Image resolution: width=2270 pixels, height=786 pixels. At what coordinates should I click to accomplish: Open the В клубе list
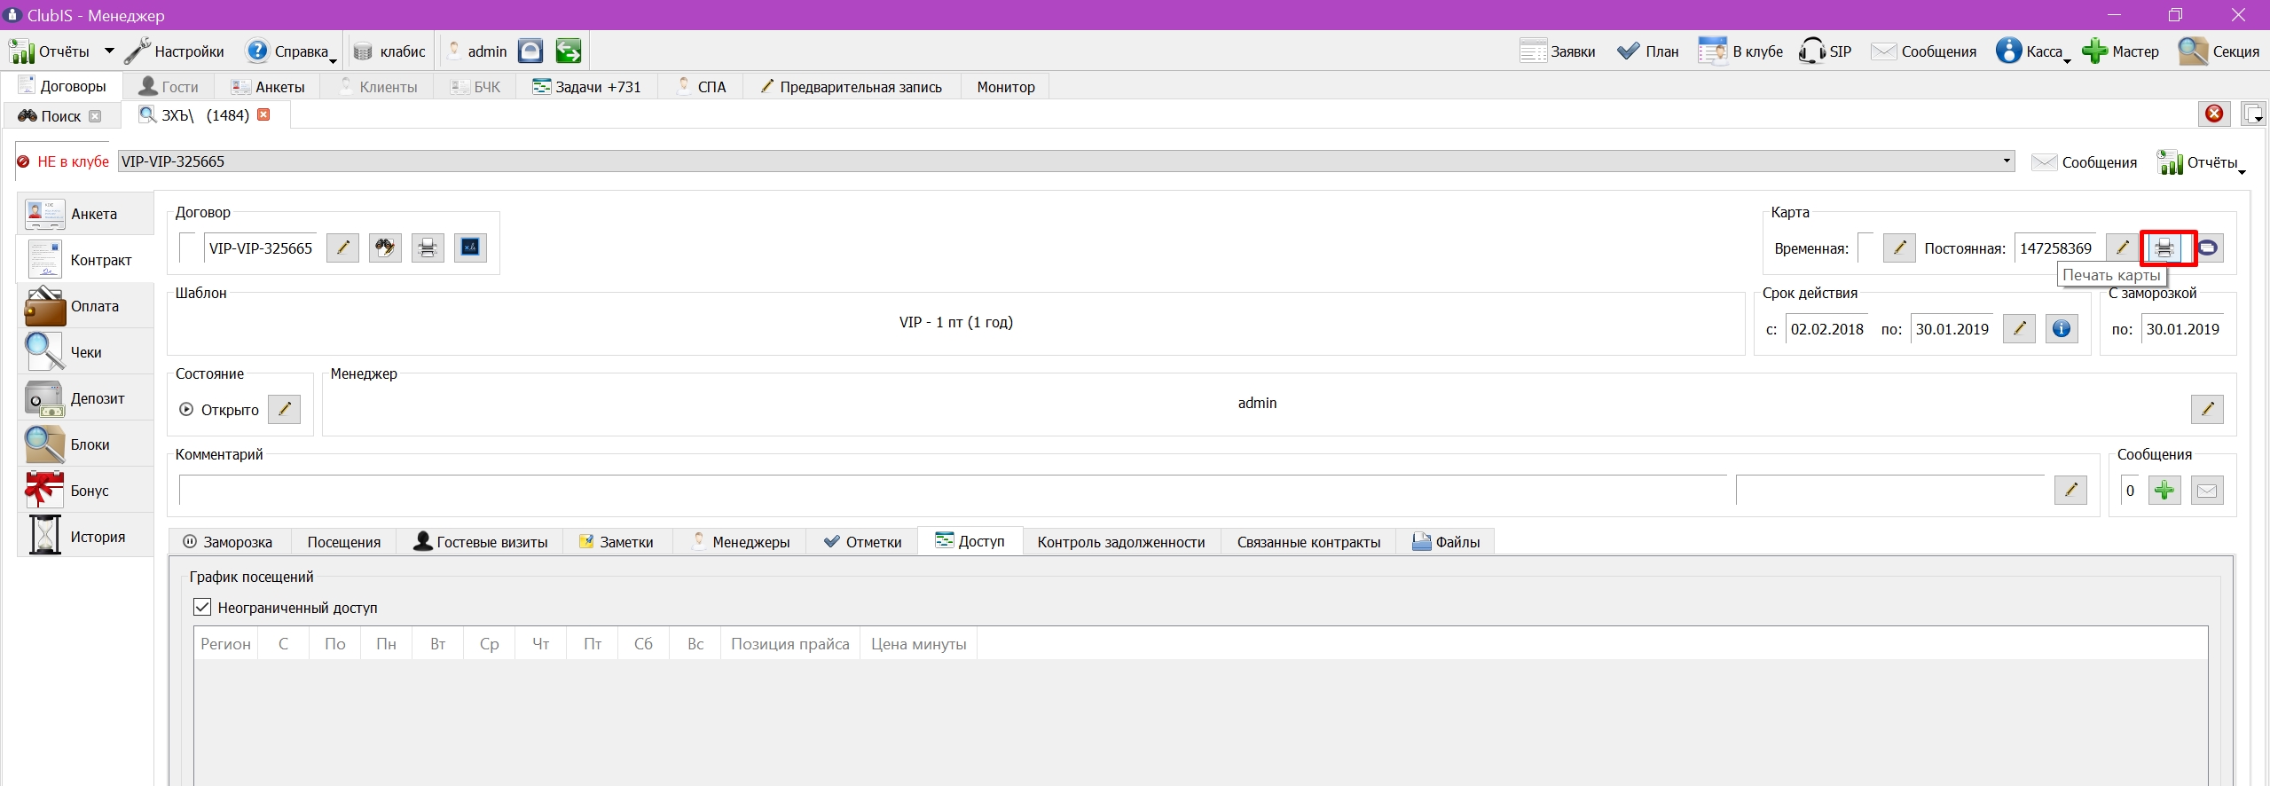click(1740, 51)
